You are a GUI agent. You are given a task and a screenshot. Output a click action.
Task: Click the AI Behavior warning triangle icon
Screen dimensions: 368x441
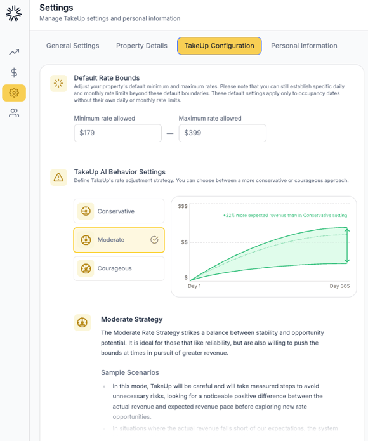pos(58,178)
